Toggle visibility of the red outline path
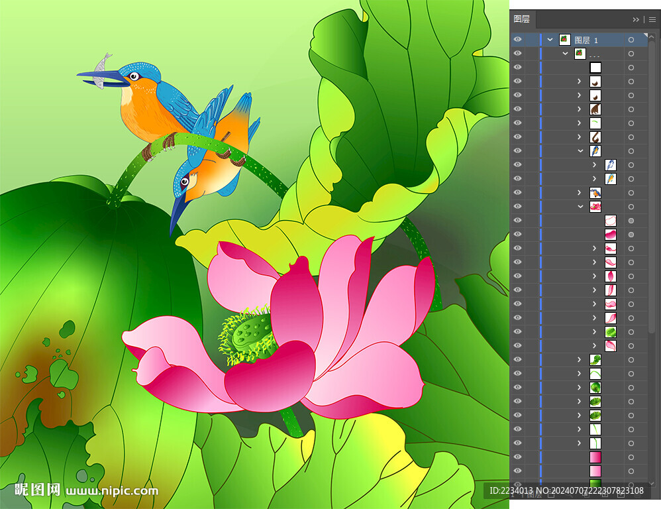Screen dimensions: 661x509 coord(518,221)
